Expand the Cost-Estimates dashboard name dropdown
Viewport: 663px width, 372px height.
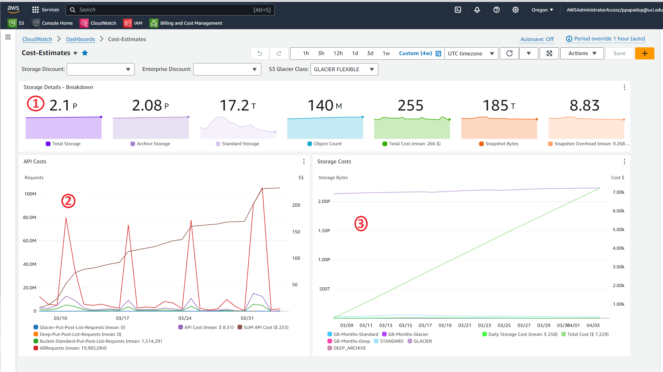(x=75, y=53)
